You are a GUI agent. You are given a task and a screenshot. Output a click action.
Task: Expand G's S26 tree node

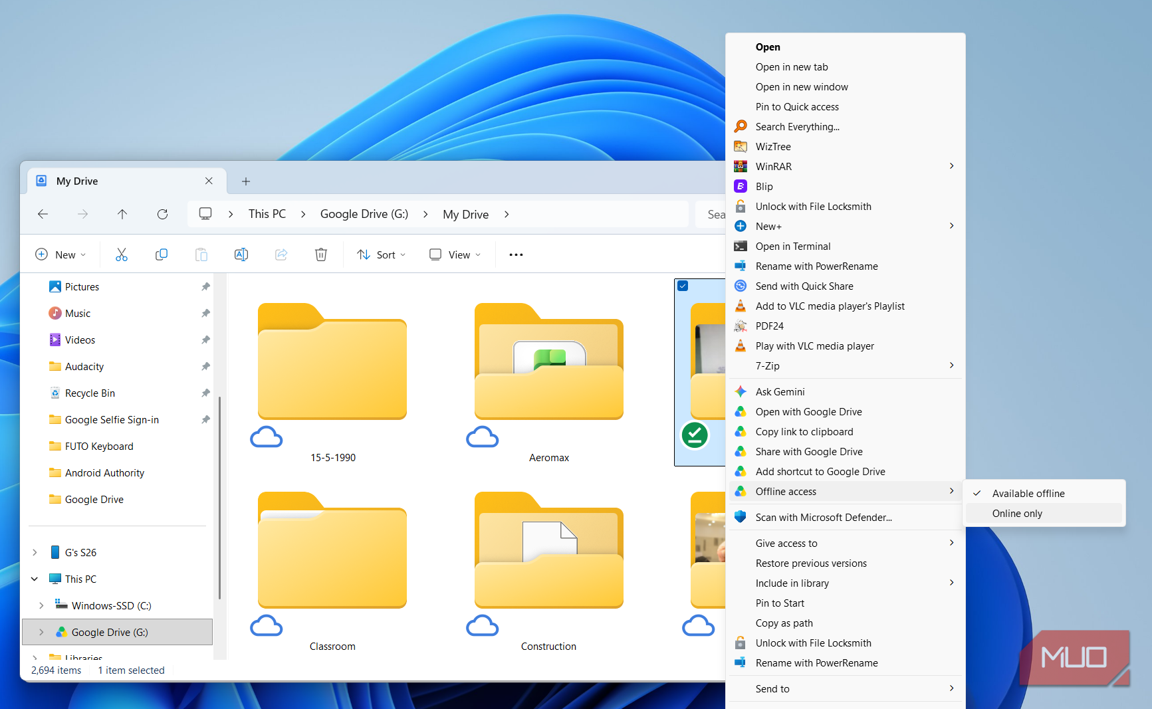(35, 552)
